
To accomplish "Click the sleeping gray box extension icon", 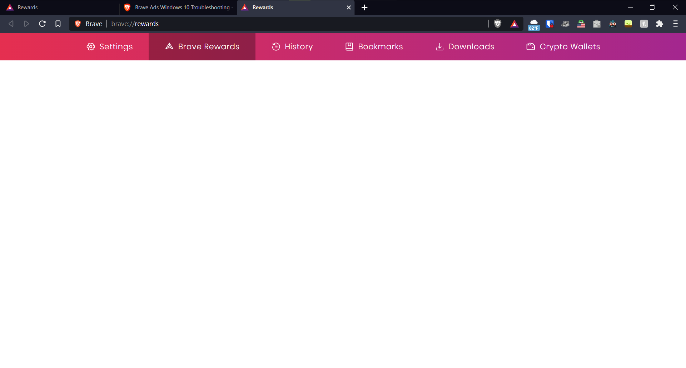I will click(x=597, y=24).
